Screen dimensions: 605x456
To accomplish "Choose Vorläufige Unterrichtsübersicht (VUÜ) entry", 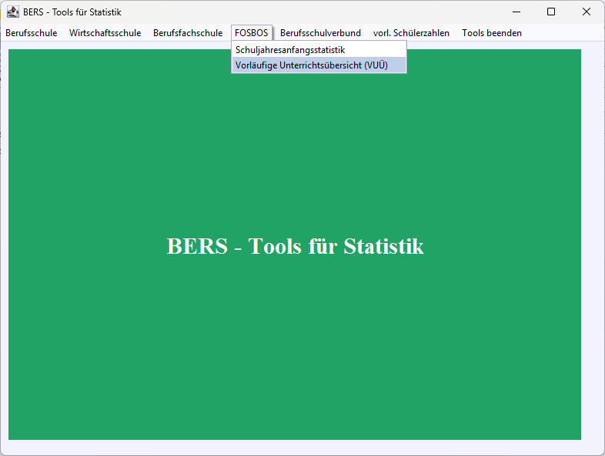I will click(x=311, y=65).
